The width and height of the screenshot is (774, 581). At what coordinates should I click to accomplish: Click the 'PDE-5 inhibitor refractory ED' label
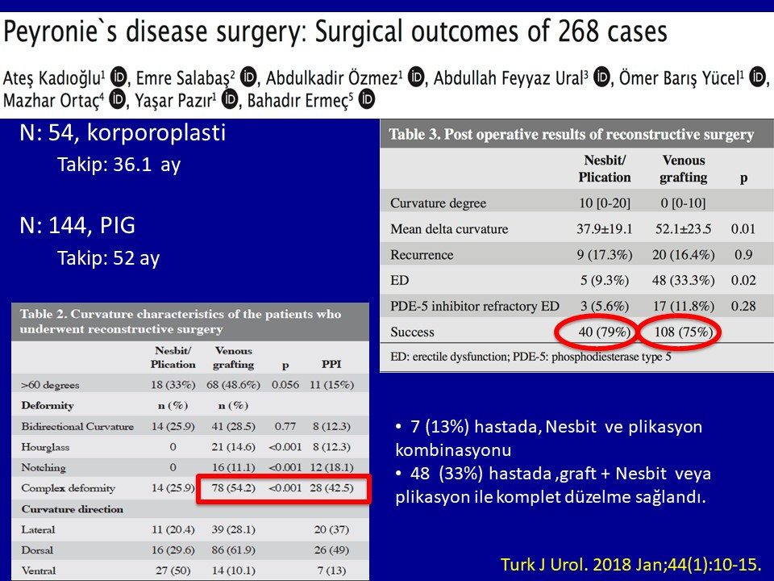tap(475, 307)
